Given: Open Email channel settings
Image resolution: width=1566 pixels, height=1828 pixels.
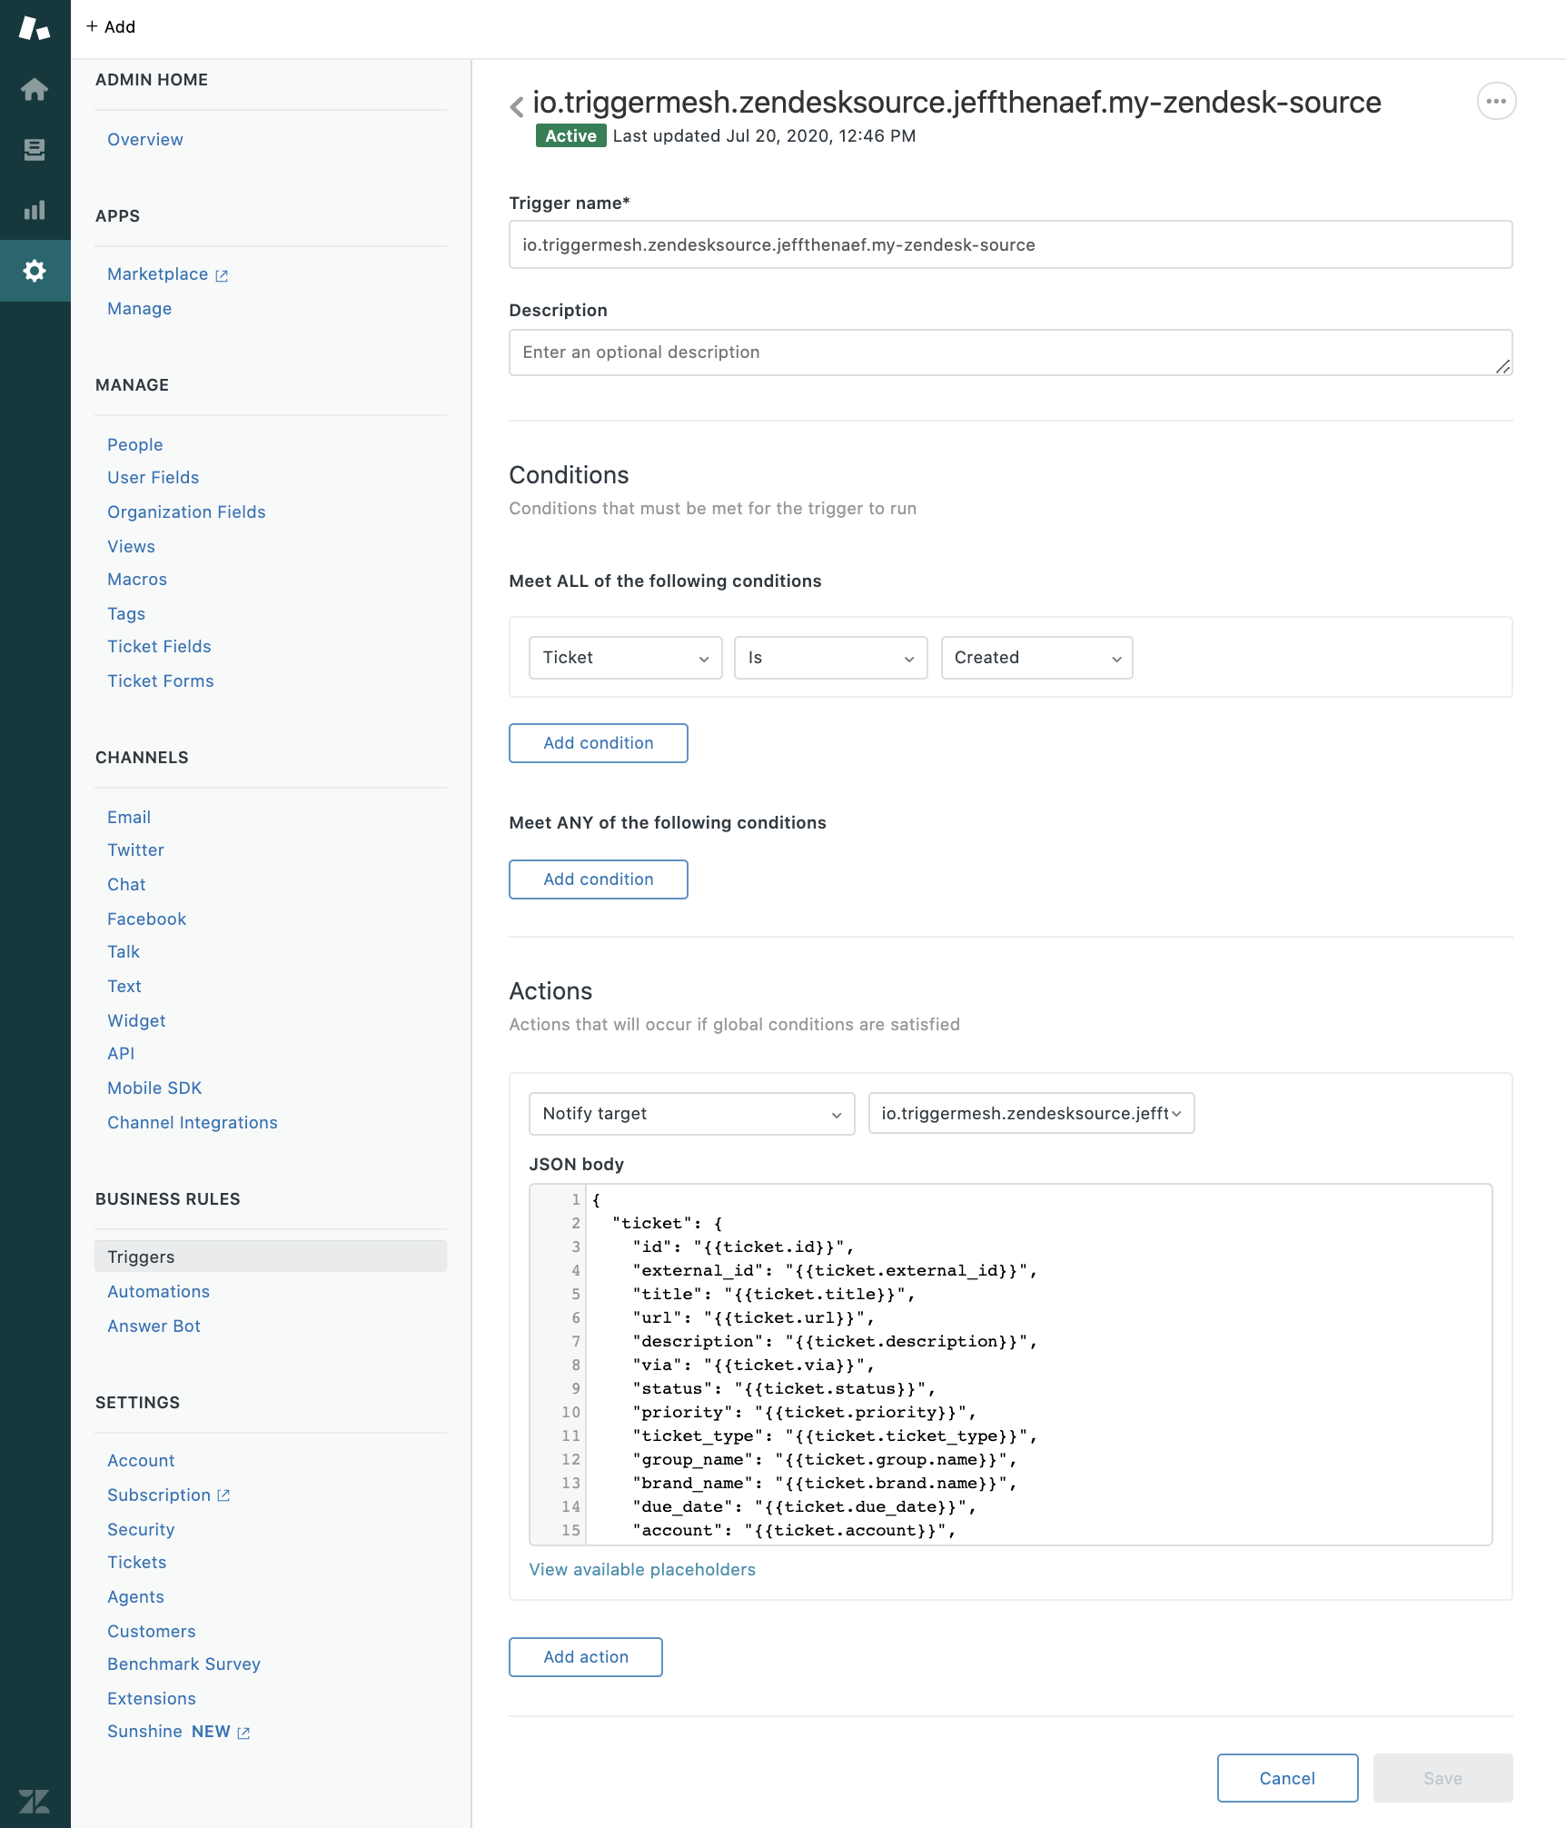Looking at the screenshot, I should click(x=129, y=818).
